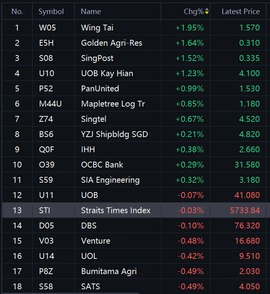
Task: Select symbol U10
Action: pos(46,73)
